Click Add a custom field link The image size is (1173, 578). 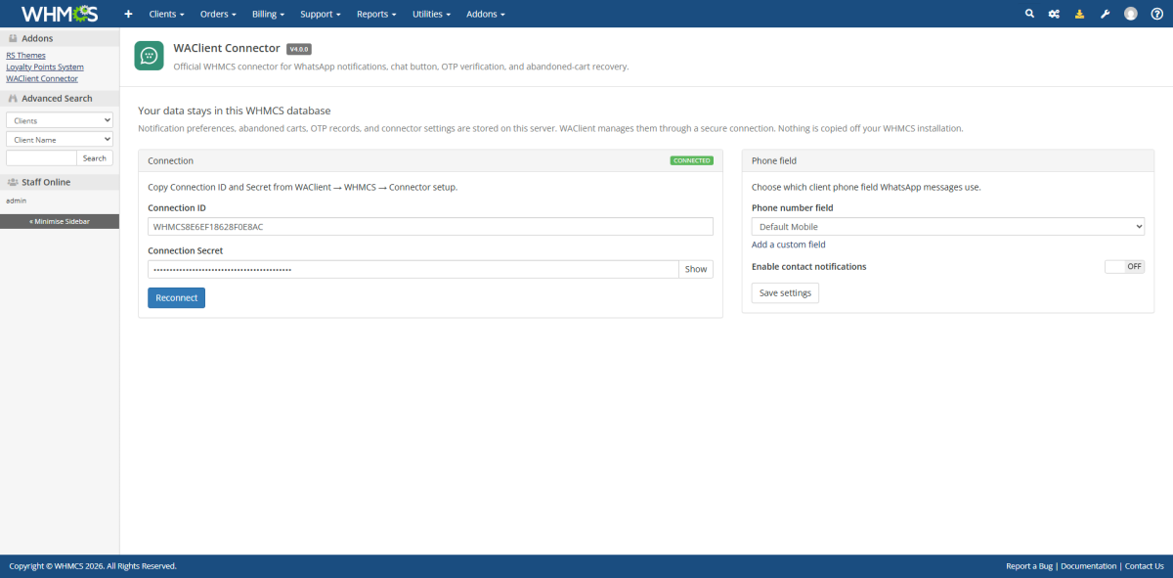[789, 245]
